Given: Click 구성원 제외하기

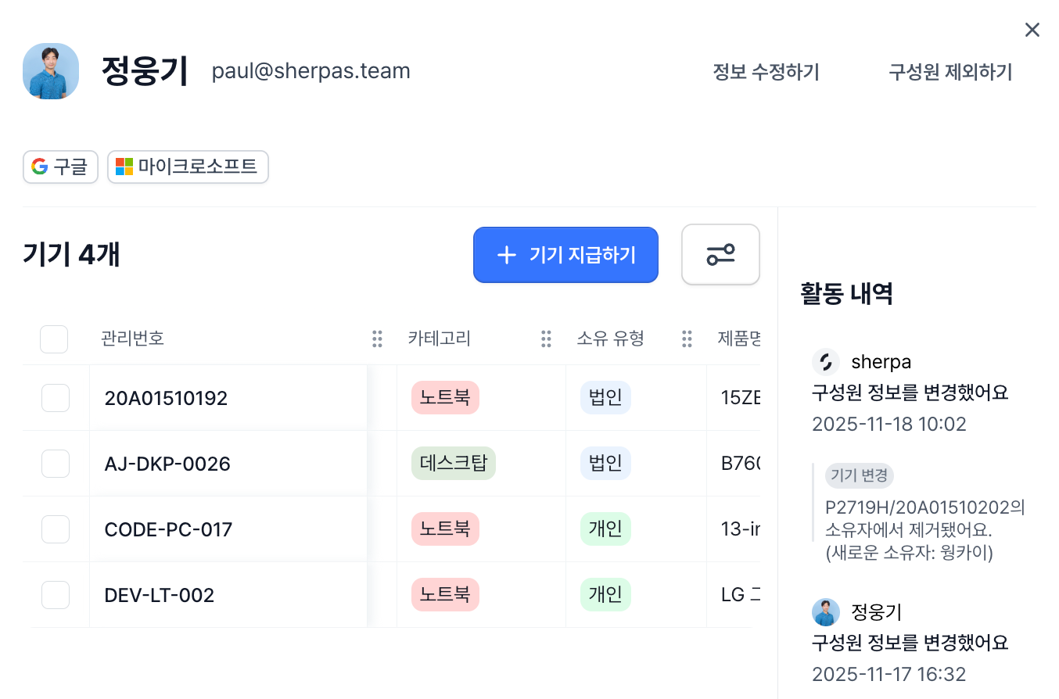Looking at the screenshot, I should 950,73.
